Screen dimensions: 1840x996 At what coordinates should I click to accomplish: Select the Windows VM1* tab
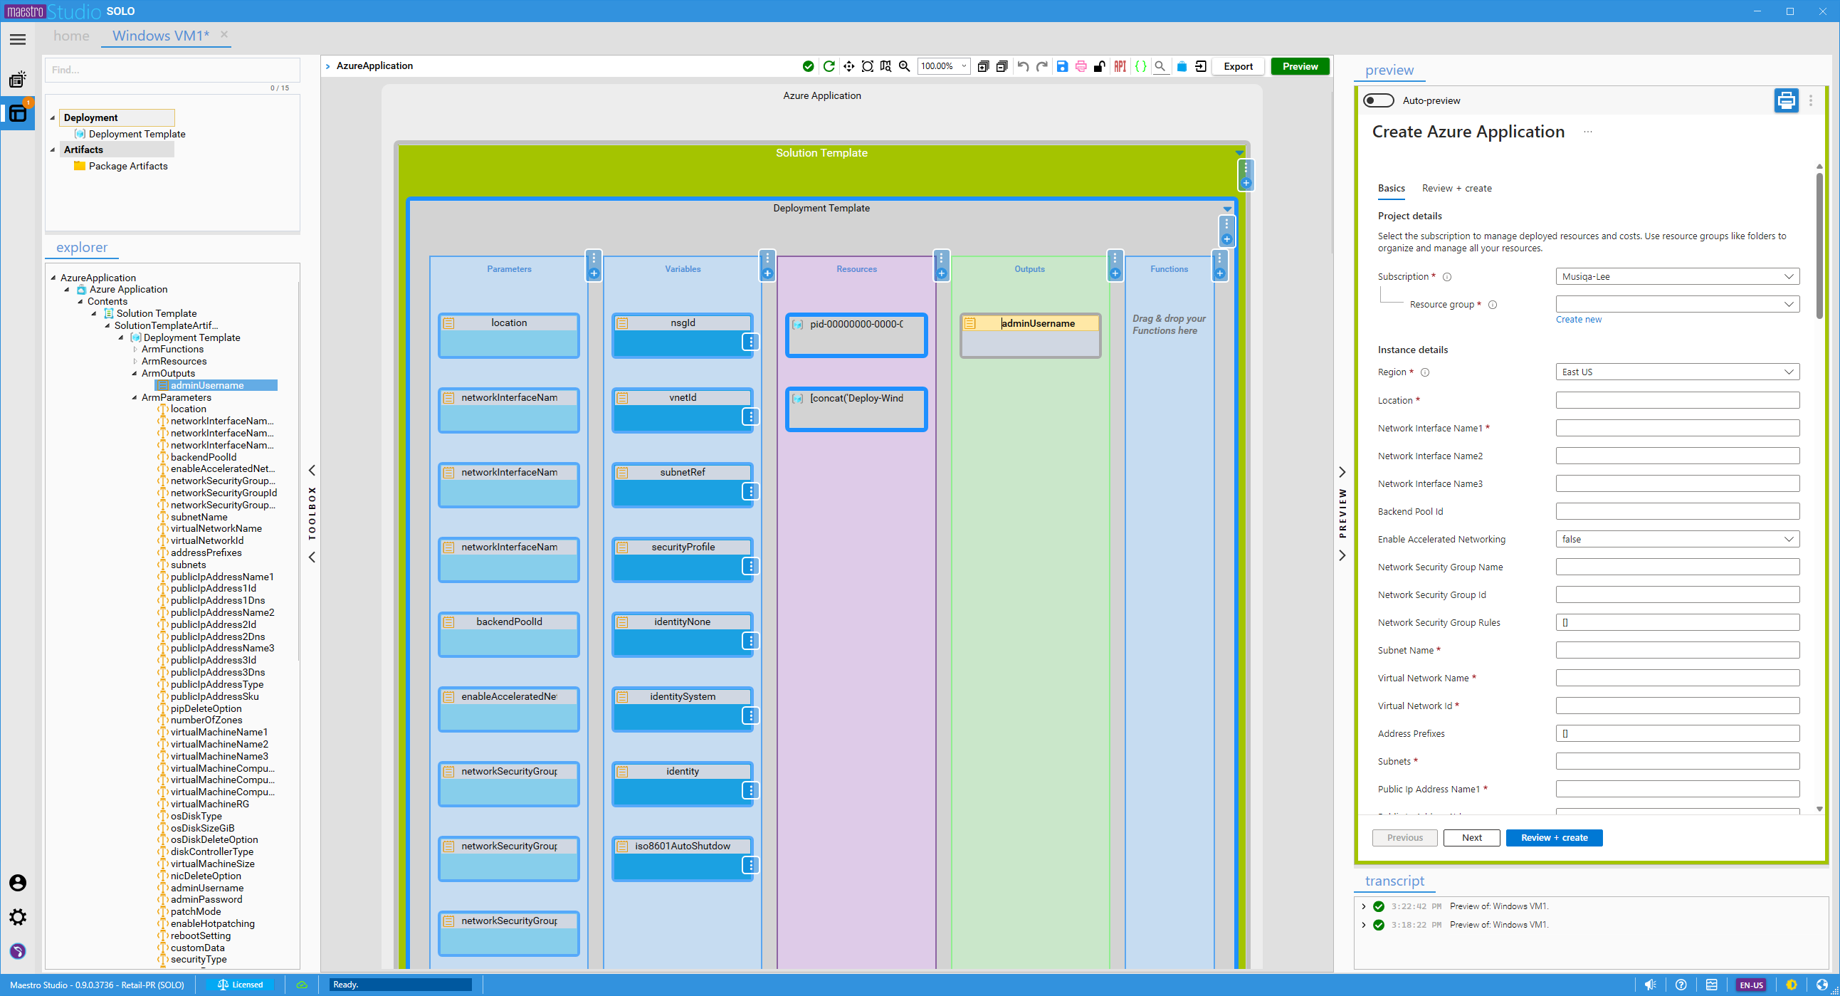(x=161, y=36)
